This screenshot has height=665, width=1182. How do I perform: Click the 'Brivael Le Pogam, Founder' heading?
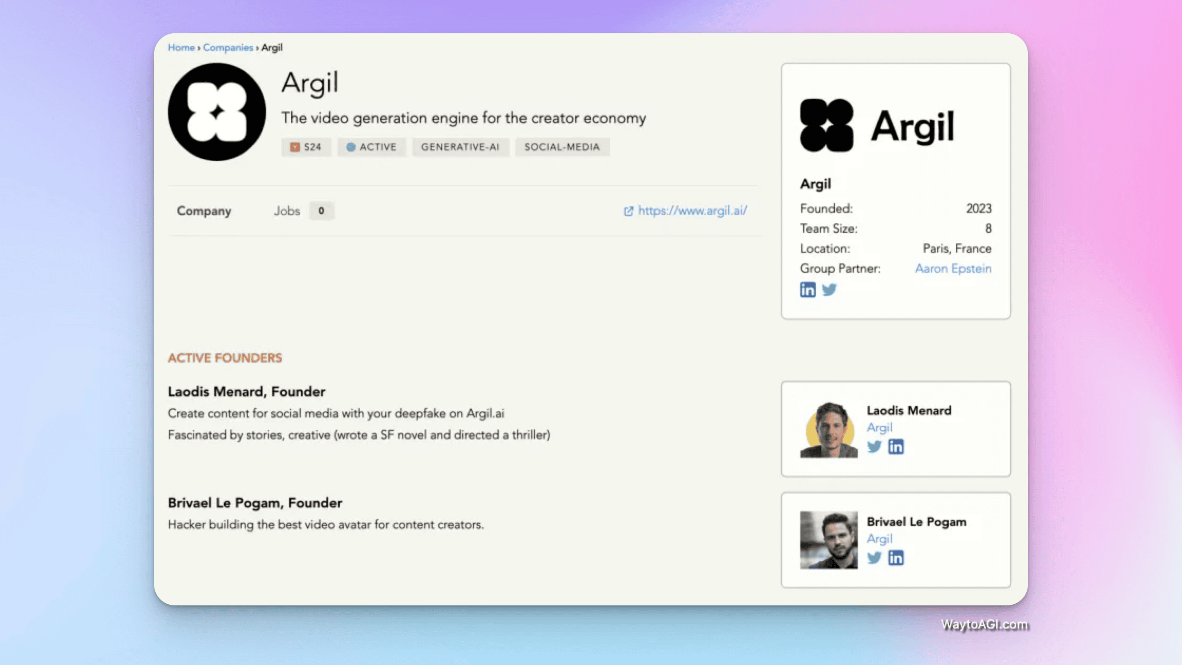255,503
